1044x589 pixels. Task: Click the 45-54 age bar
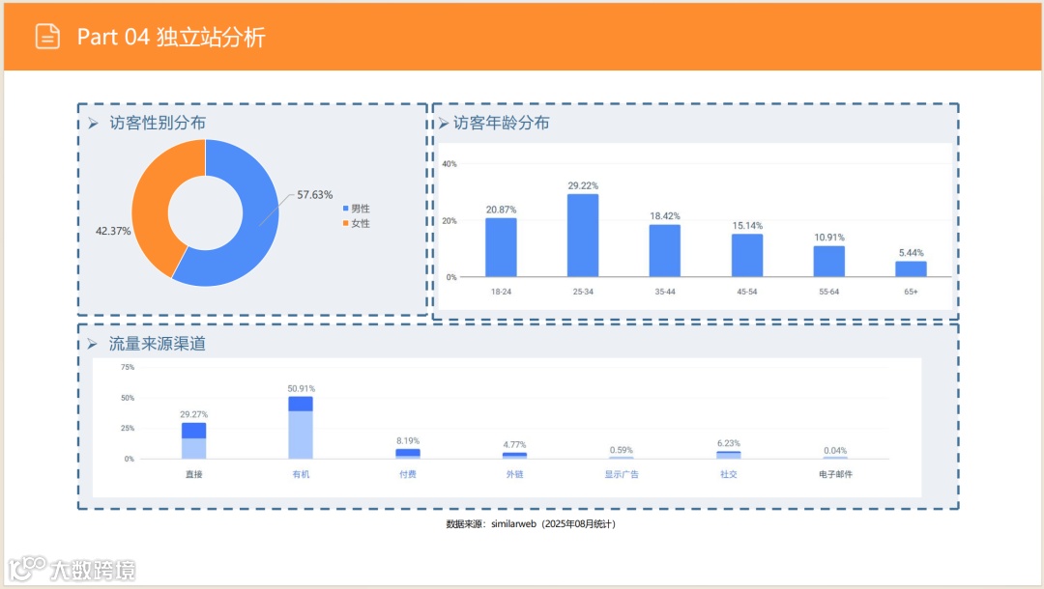coord(747,255)
